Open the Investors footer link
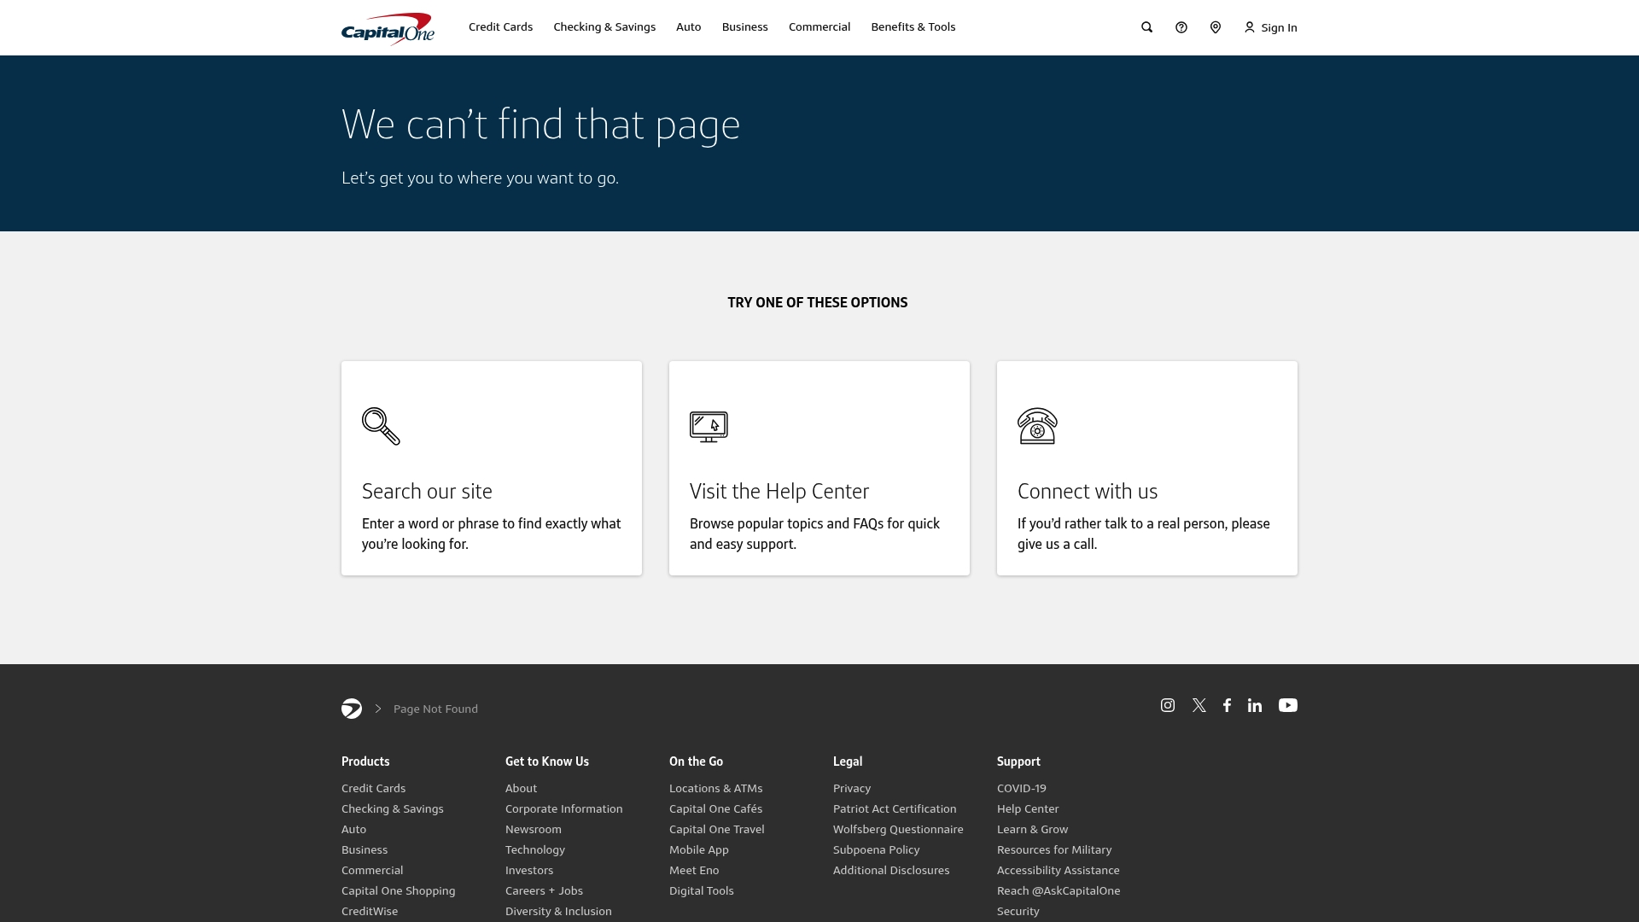 (529, 870)
